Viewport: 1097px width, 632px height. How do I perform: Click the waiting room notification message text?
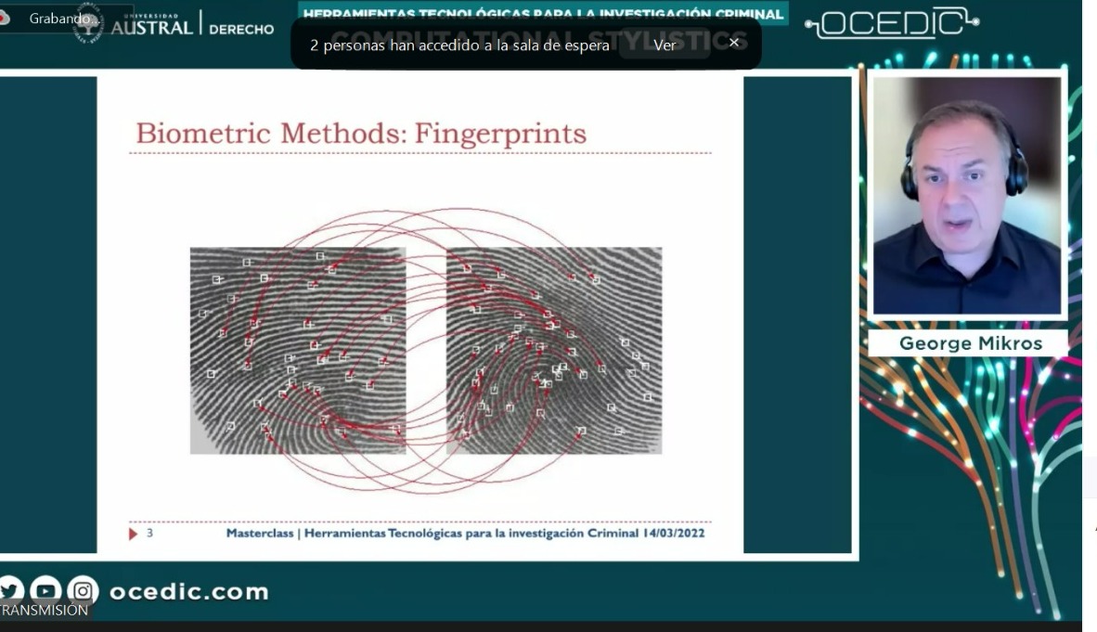(x=459, y=45)
